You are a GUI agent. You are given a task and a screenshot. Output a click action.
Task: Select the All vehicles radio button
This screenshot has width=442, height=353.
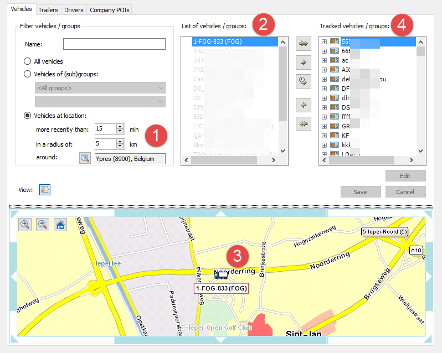(x=27, y=61)
